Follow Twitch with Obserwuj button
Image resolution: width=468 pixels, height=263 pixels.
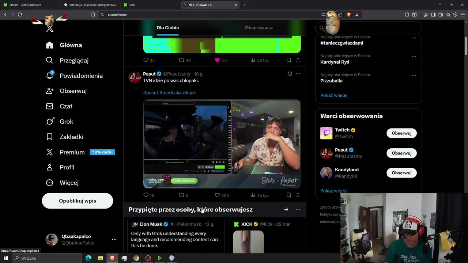pyautogui.click(x=401, y=133)
